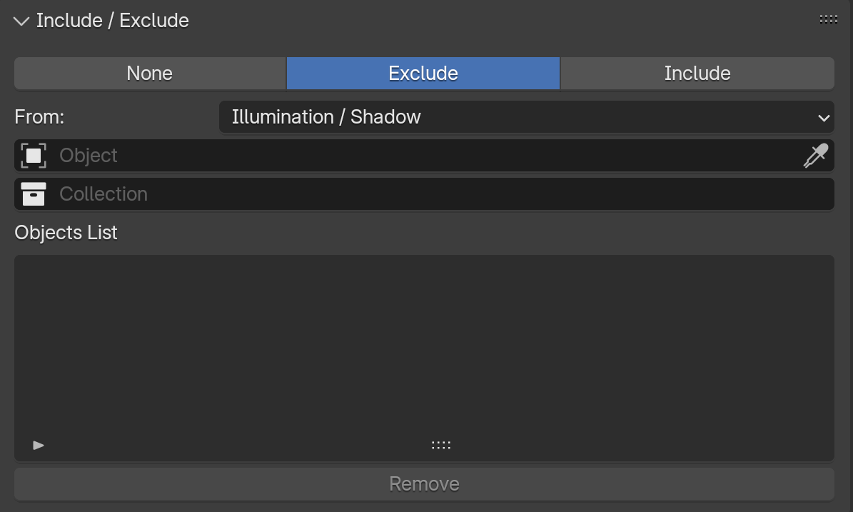The image size is (853, 512).
Task: Click the Include / Exclude panel title
Action: (113, 21)
